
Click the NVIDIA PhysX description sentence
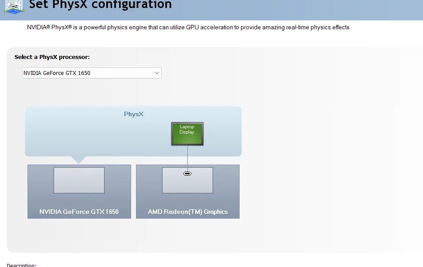click(x=189, y=27)
